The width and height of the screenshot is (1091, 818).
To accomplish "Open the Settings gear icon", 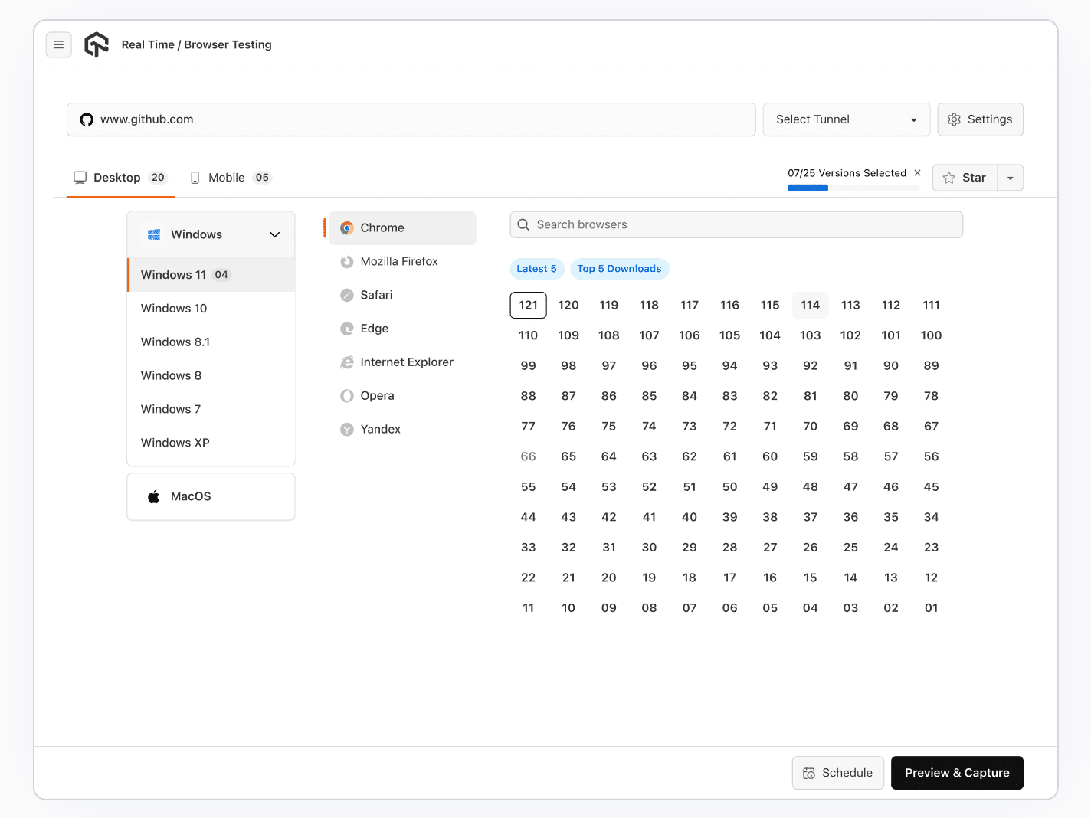I will (954, 119).
